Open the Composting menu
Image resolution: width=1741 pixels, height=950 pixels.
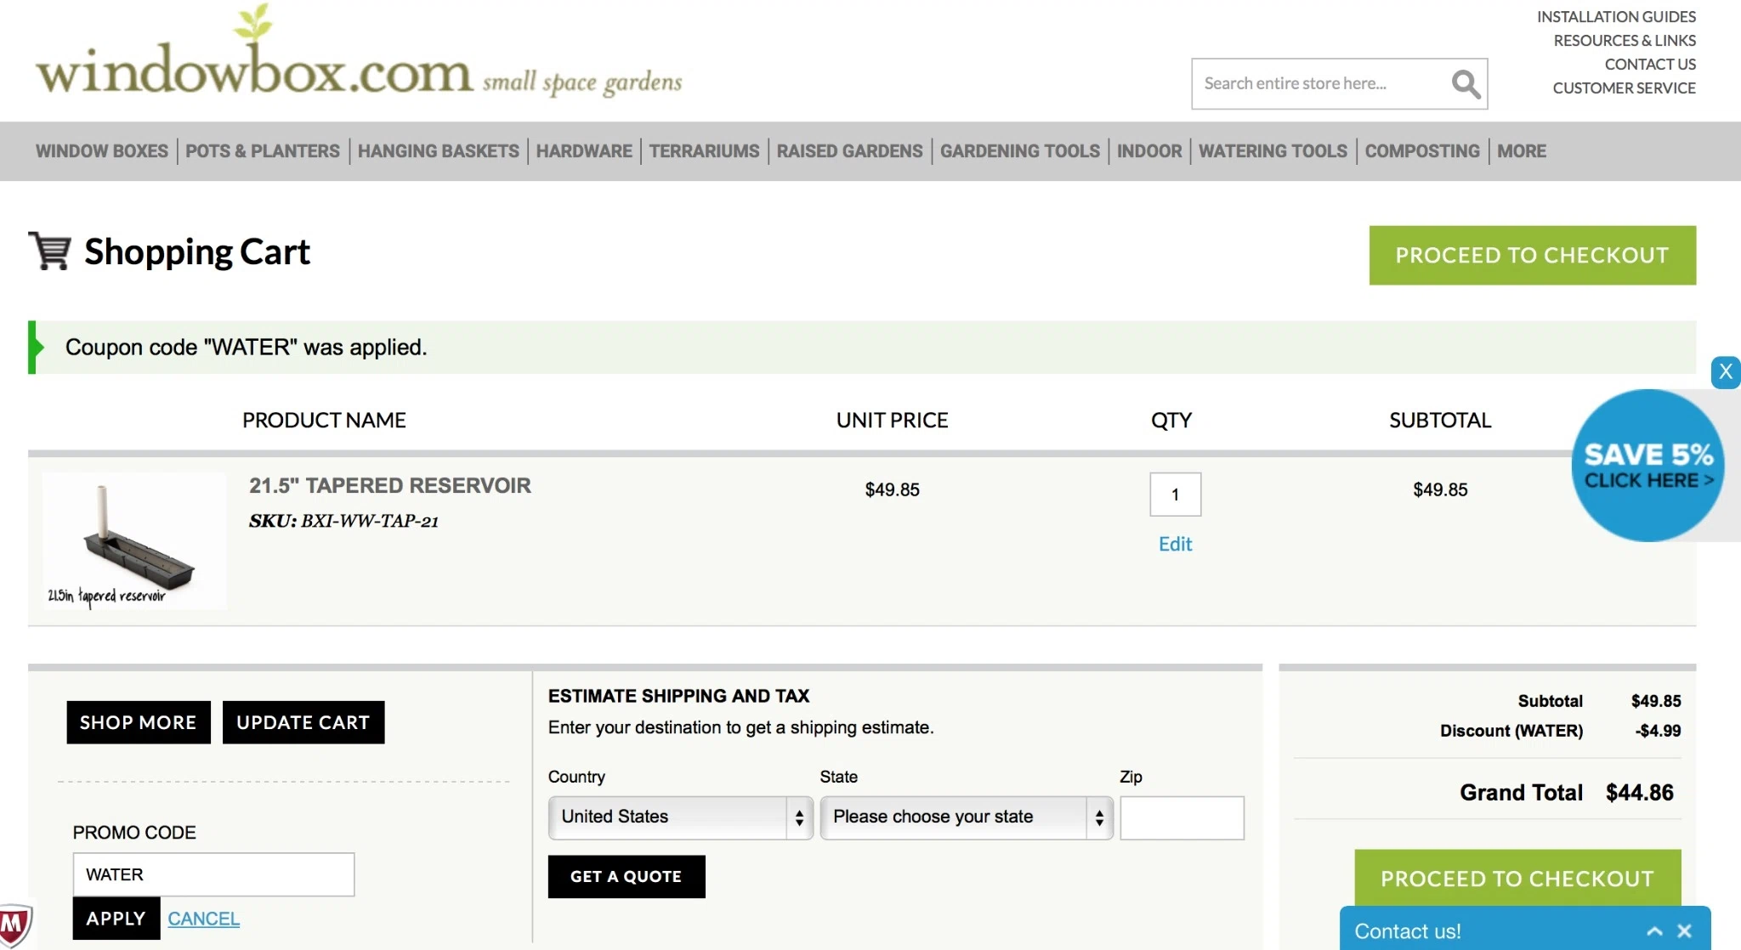(1422, 151)
